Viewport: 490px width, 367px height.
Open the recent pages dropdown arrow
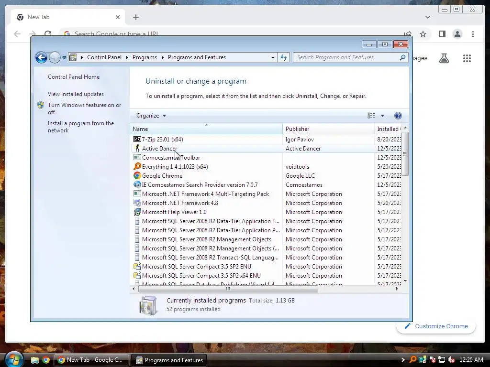[x=64, y=58]
